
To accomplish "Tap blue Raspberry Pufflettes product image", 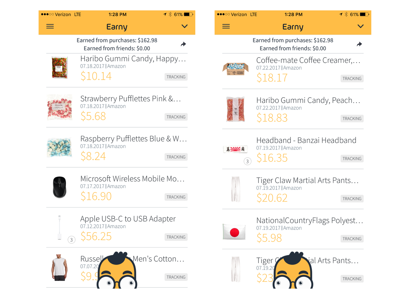I will click(59, 147).
